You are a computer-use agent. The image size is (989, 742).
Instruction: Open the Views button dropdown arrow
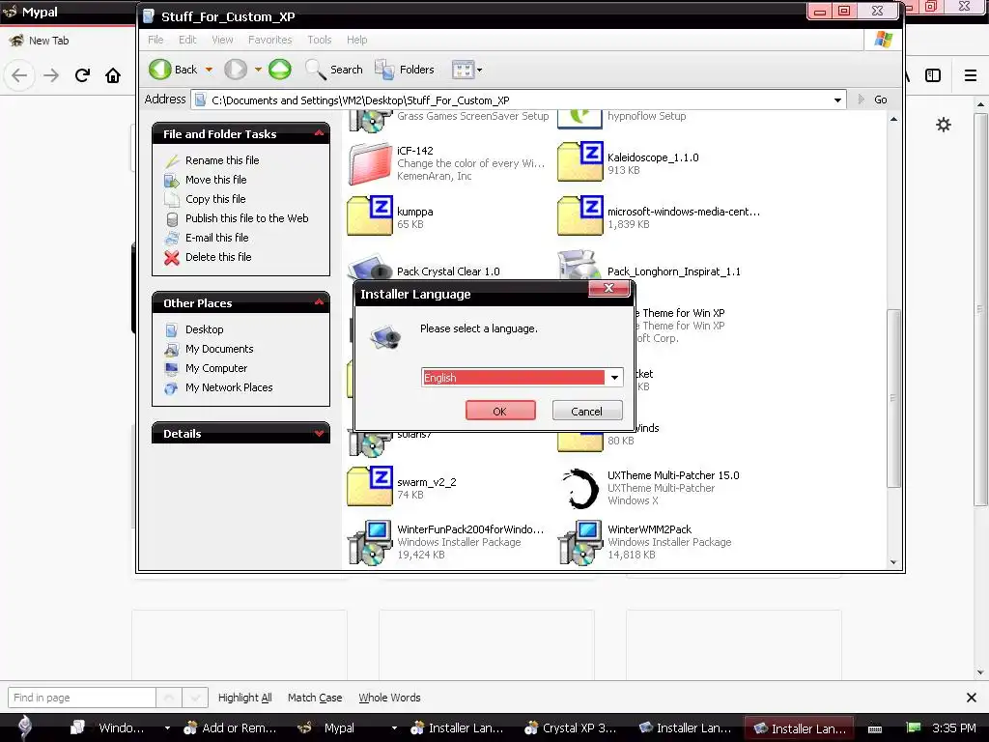click(479, 70)
